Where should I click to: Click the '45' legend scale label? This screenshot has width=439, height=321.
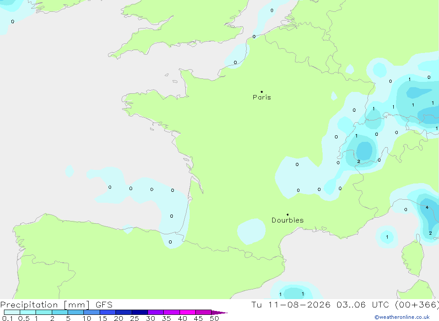(x=198, y=318)
